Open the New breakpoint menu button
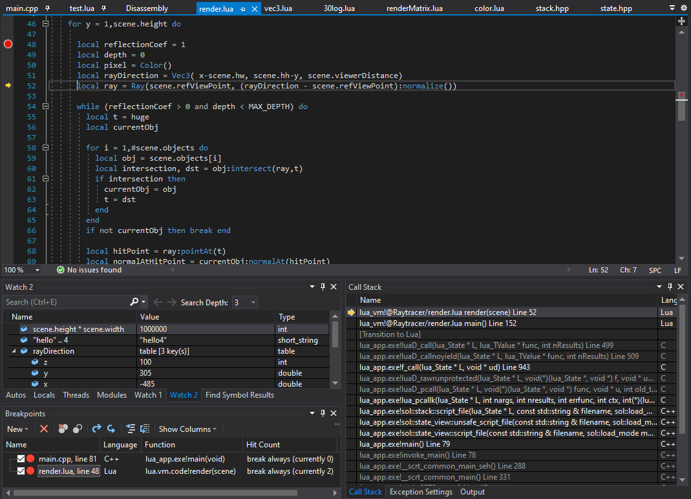This screenshot has width=691, height=499. click(x=17, y=429)
